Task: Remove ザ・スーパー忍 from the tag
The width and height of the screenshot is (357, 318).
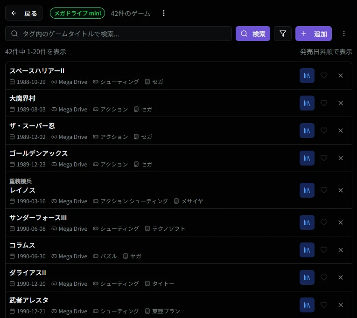Action: click(341, 131)
